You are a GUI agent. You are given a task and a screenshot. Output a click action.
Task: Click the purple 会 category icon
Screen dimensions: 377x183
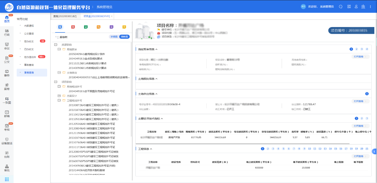111,27
